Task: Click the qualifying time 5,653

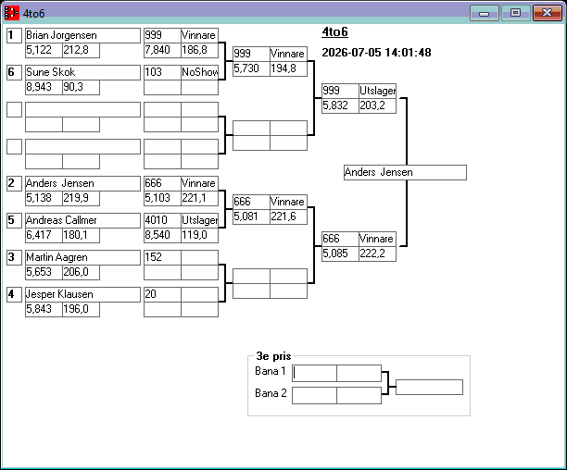Action: coord(44,272)
